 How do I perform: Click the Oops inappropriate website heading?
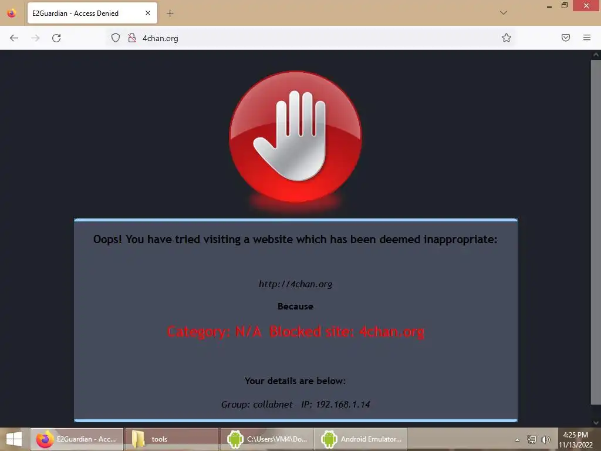point(295,240)
